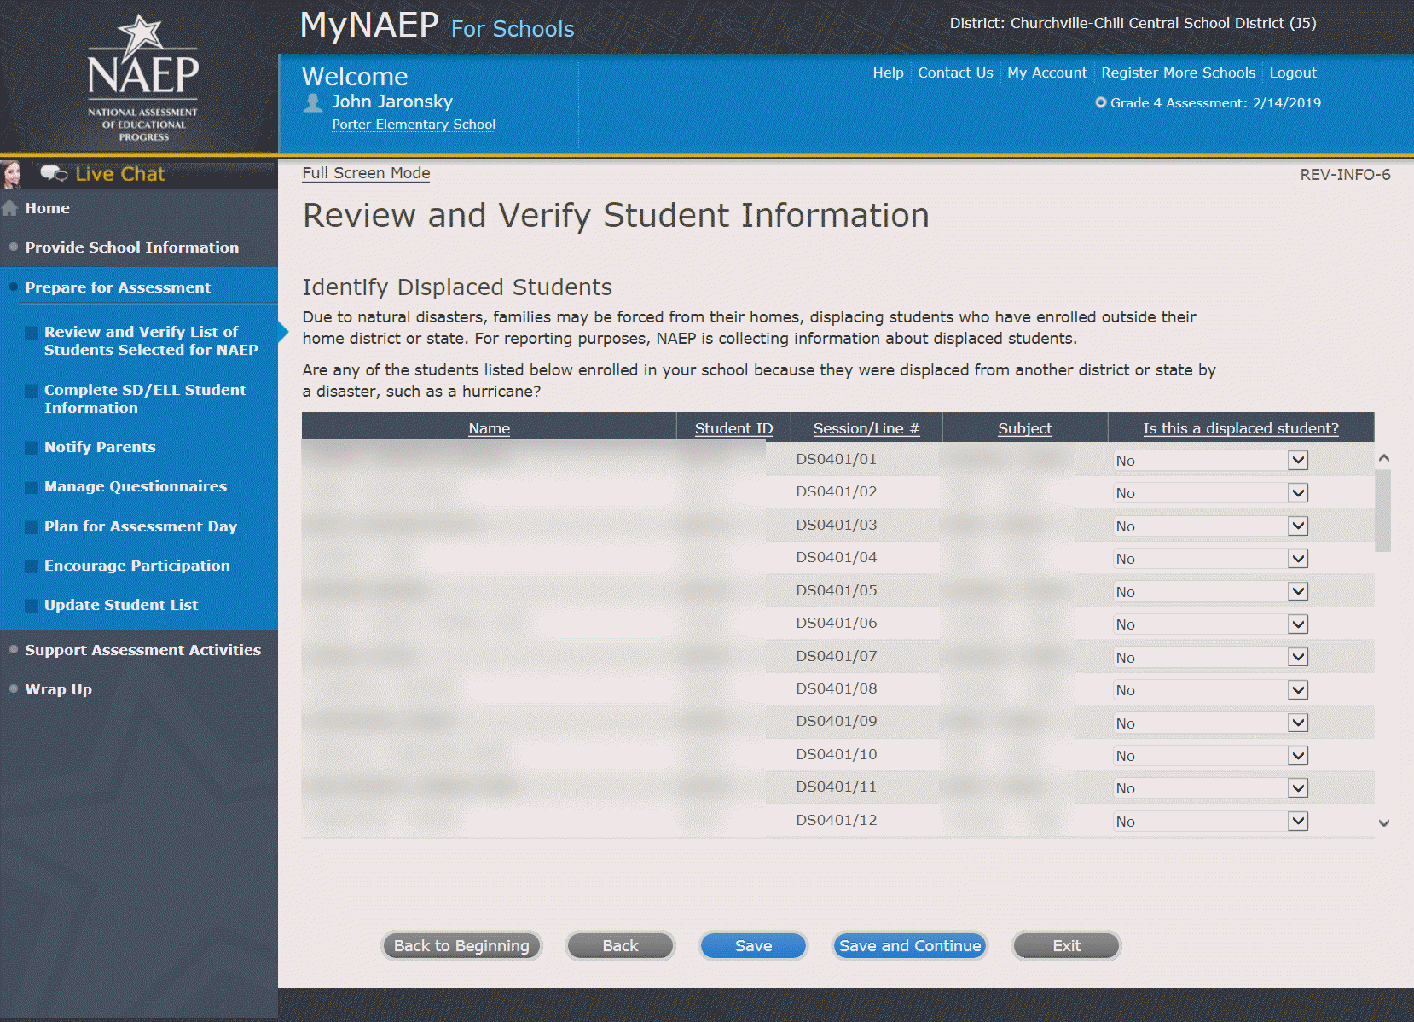1414x1022 pixels.
Task: Open Plan for Assessment Day page
Action: point(141,526)
